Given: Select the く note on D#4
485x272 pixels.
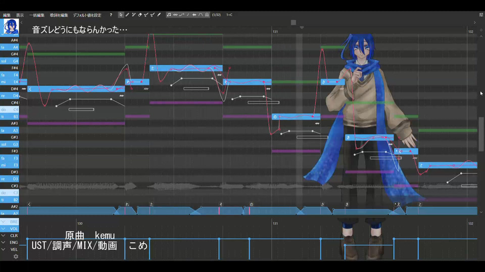Looking at the screenshot, I should pyautogui.click(x=76, y=89).
